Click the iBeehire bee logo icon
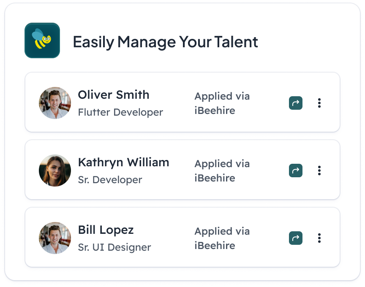Screen dimensions: 365x287 point(42,41)
